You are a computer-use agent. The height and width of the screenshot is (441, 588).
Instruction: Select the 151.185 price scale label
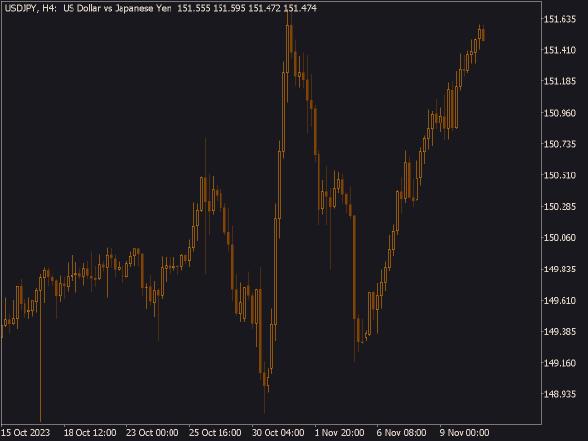point(560,81)
